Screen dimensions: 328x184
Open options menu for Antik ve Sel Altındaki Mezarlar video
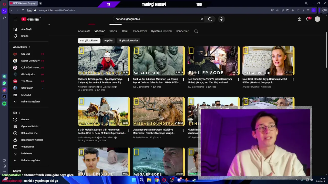183,80
